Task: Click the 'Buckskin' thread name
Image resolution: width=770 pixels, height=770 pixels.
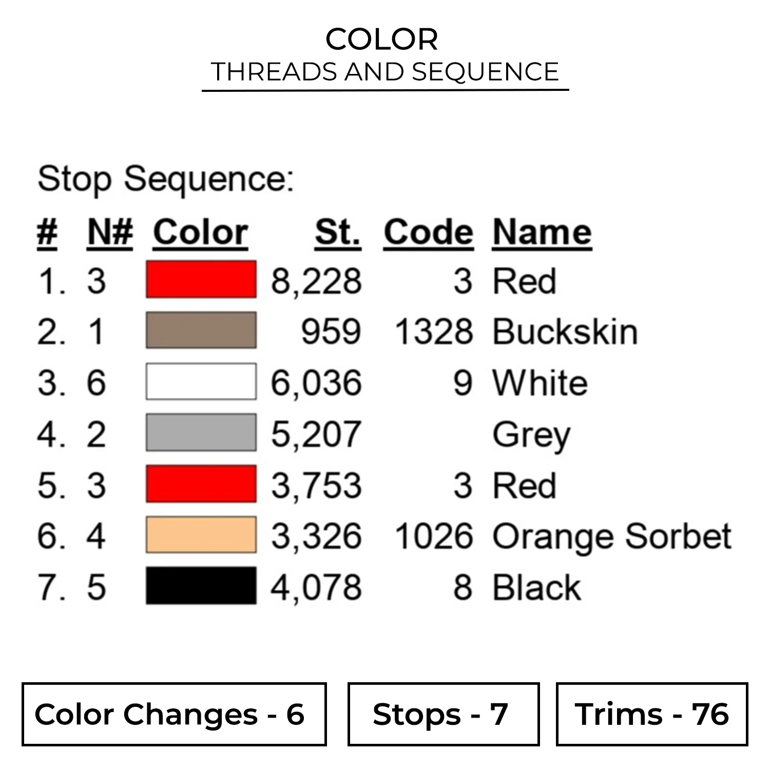Action: [565, 332]
